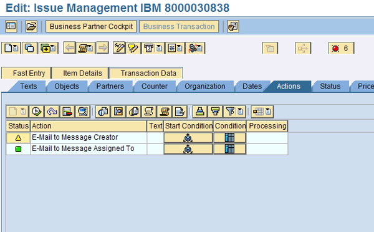The height and width of the screenshot is (232, 374).
Task: Expand the dropdown beside the blank page icon
Action: pyautogui.click(x=16, y=49)
